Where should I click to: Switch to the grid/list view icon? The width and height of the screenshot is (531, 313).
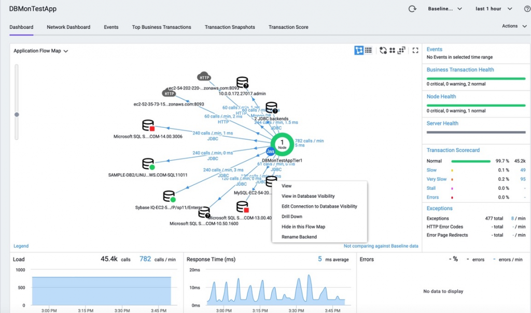368,50
